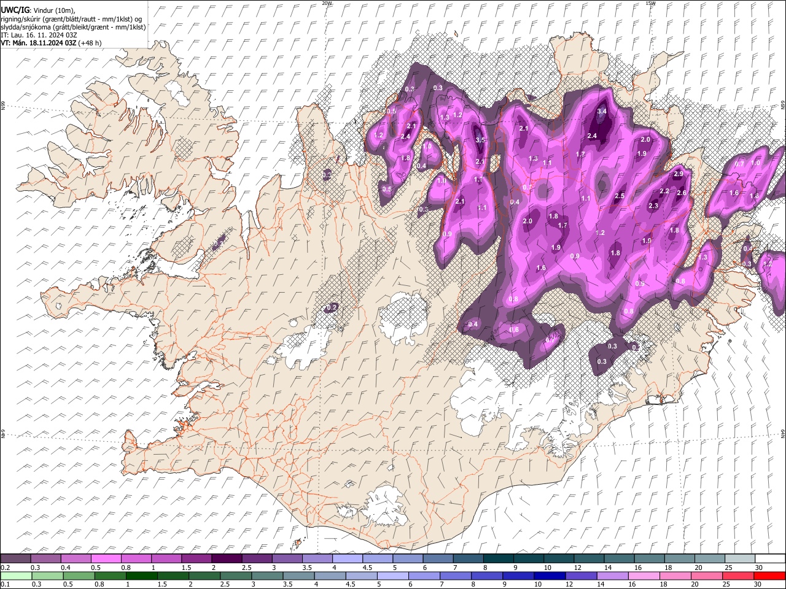This screenshot has width=786, height=589.
Task: Click the 'slydda/snjókoma' legend description line
Action: pyautogui.click(x=73, y=27)
